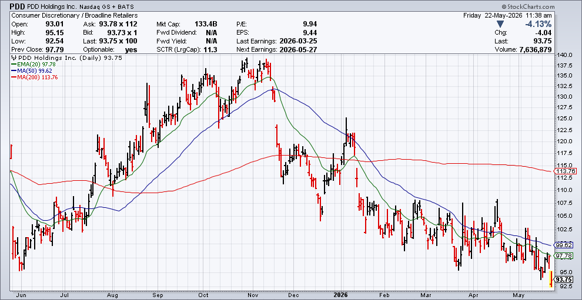Click the green EMA(20) 97.78 legend entry
Image resolution: width=582 pixels, height=300 pixels.
pyautogui.click(x=34, y=64)
